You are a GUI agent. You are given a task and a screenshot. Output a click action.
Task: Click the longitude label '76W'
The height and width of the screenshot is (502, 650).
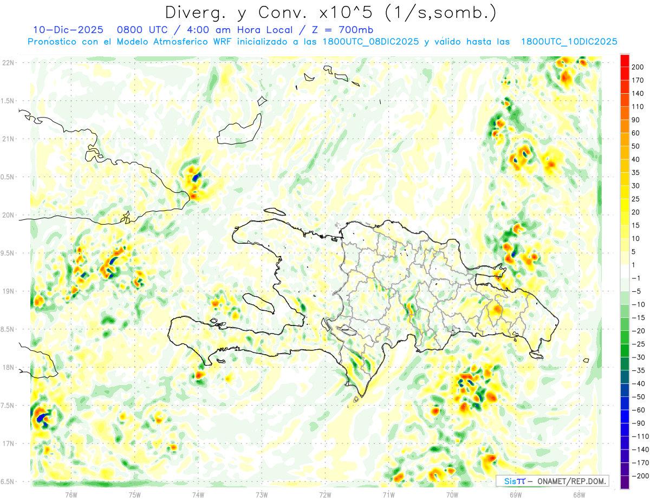(71, 494)
